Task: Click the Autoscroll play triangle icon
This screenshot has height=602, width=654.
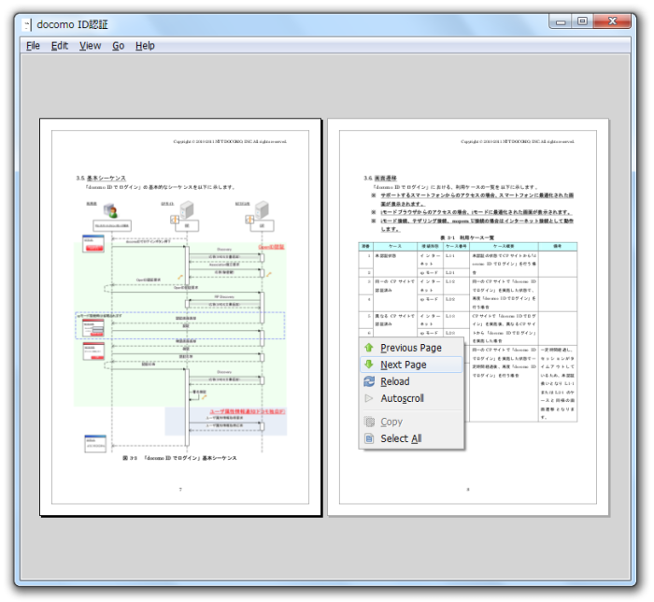Action: 369,398
